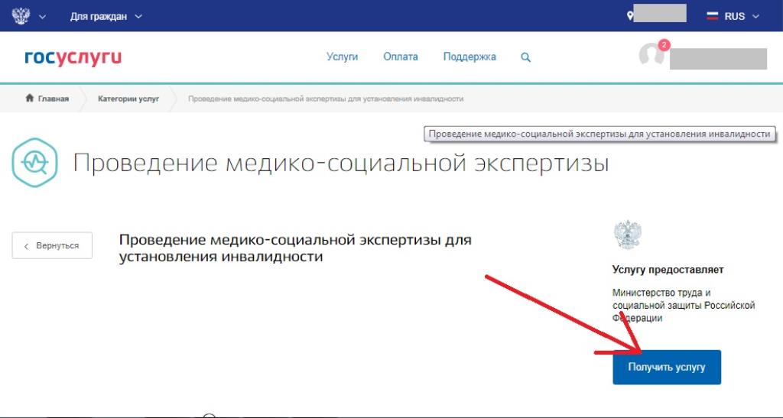Click the page heading Проведение медико-социальной экспертизы
Screen dimensions: 783x418
tap(341, 164)
